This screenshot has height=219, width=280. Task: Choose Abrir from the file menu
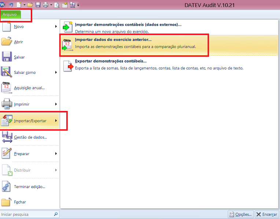coord(30,42)
